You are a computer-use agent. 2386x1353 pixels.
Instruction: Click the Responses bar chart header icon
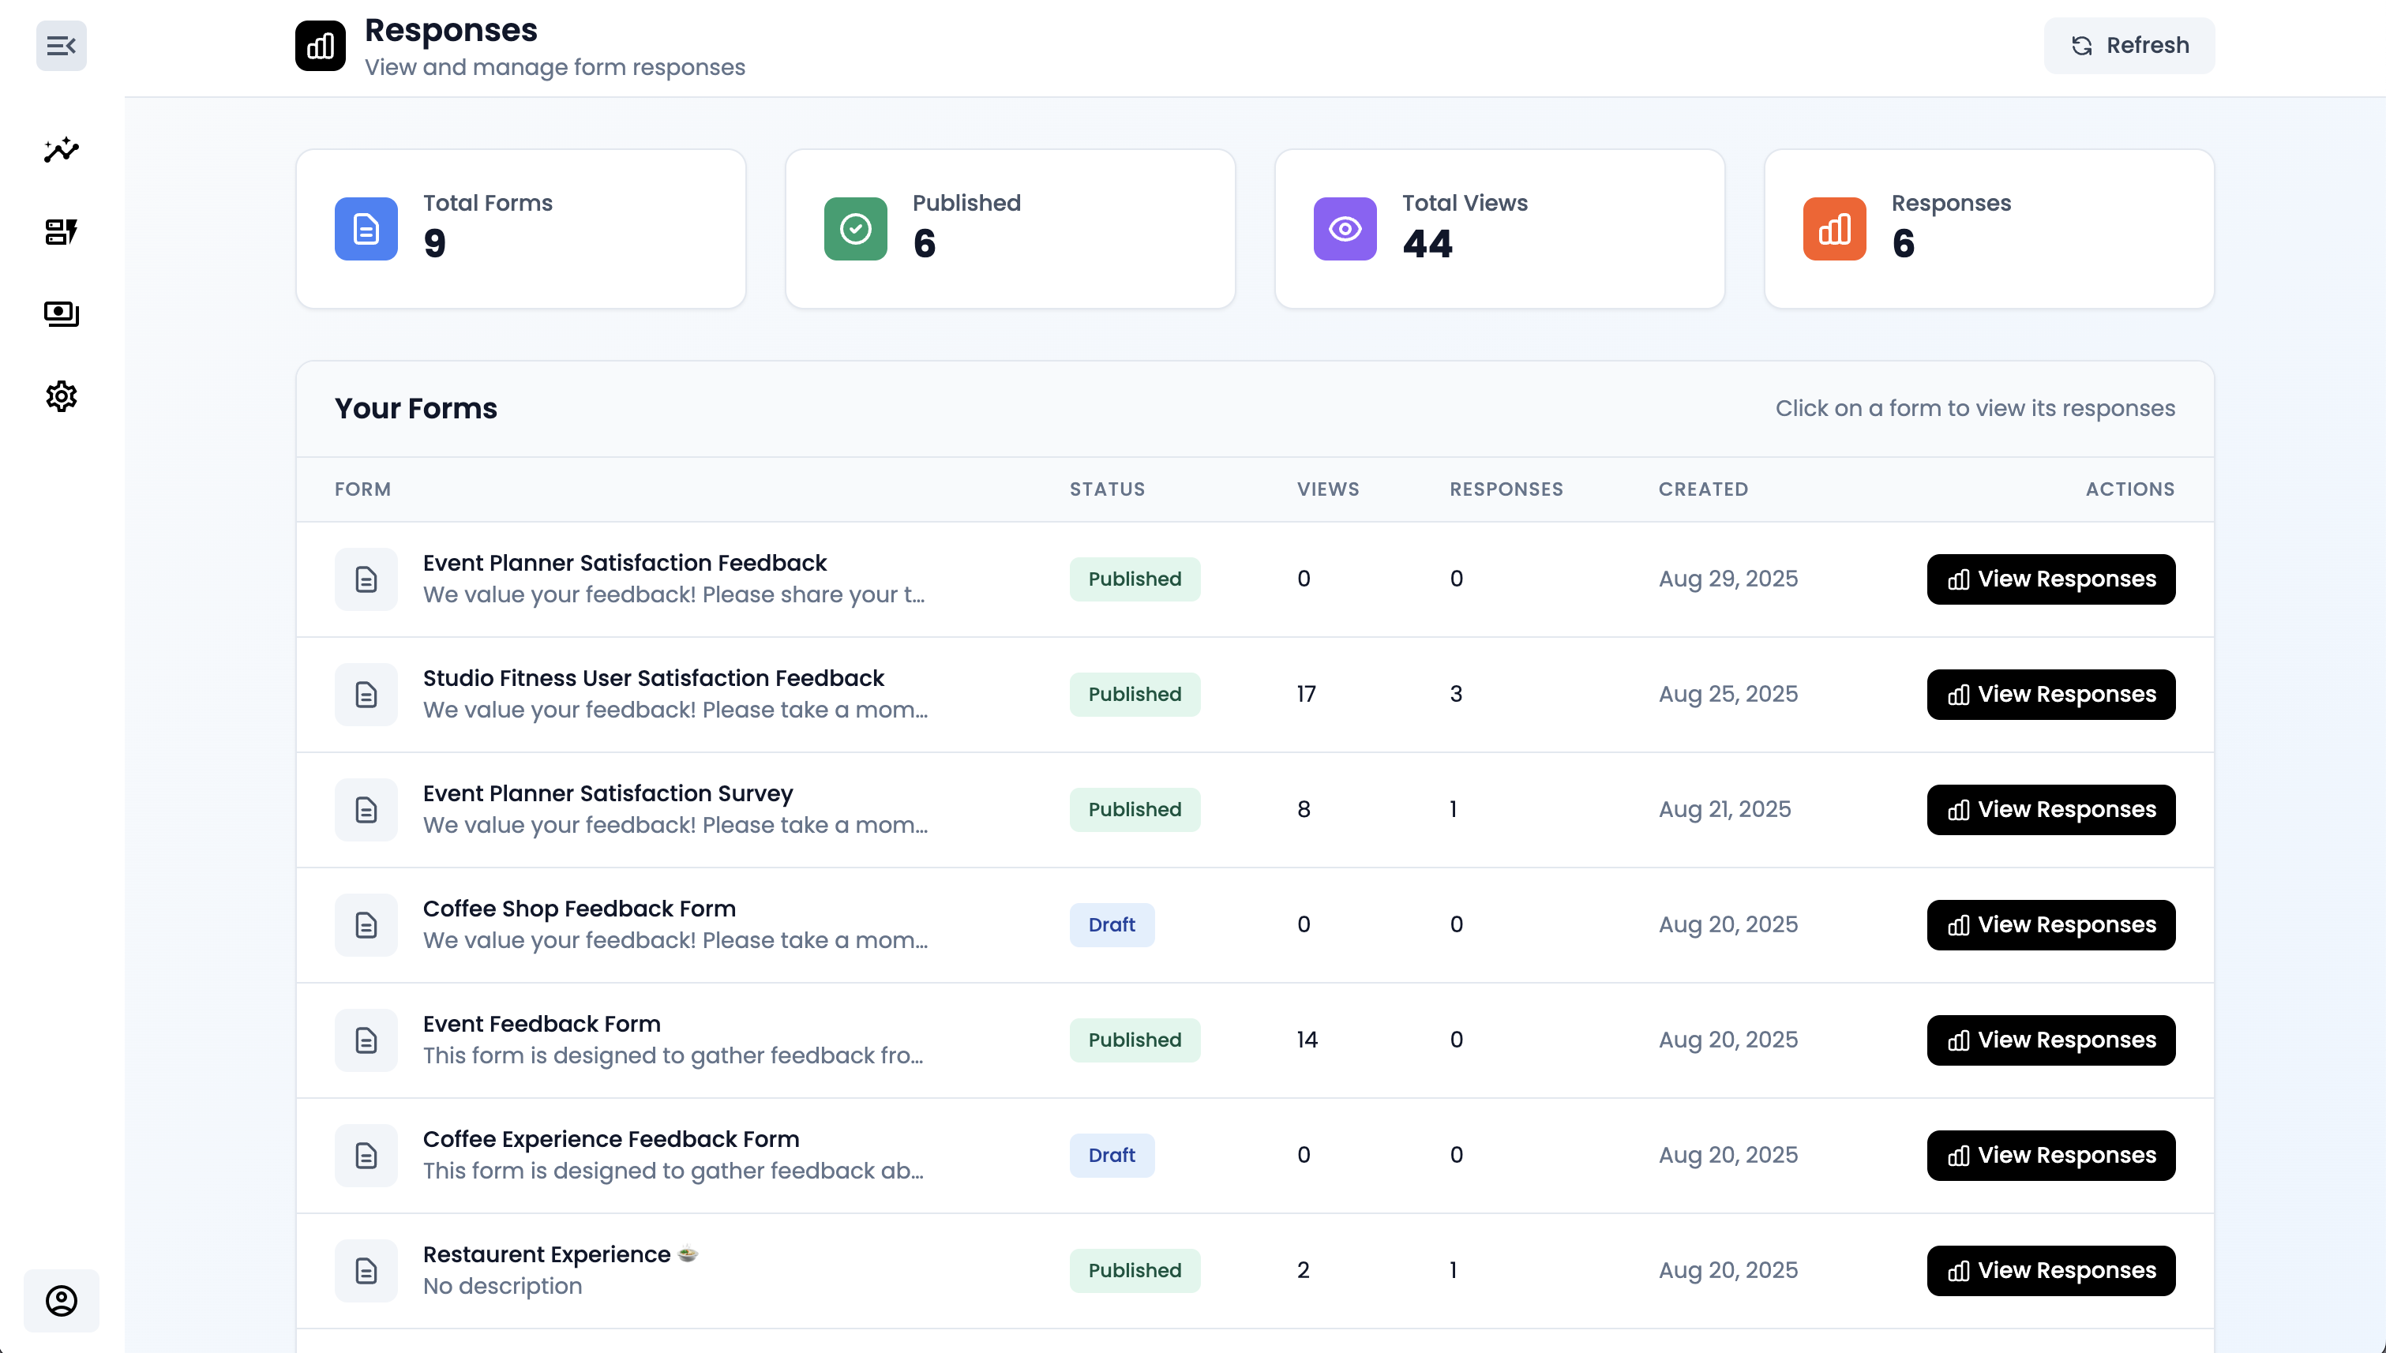[321, 46]
